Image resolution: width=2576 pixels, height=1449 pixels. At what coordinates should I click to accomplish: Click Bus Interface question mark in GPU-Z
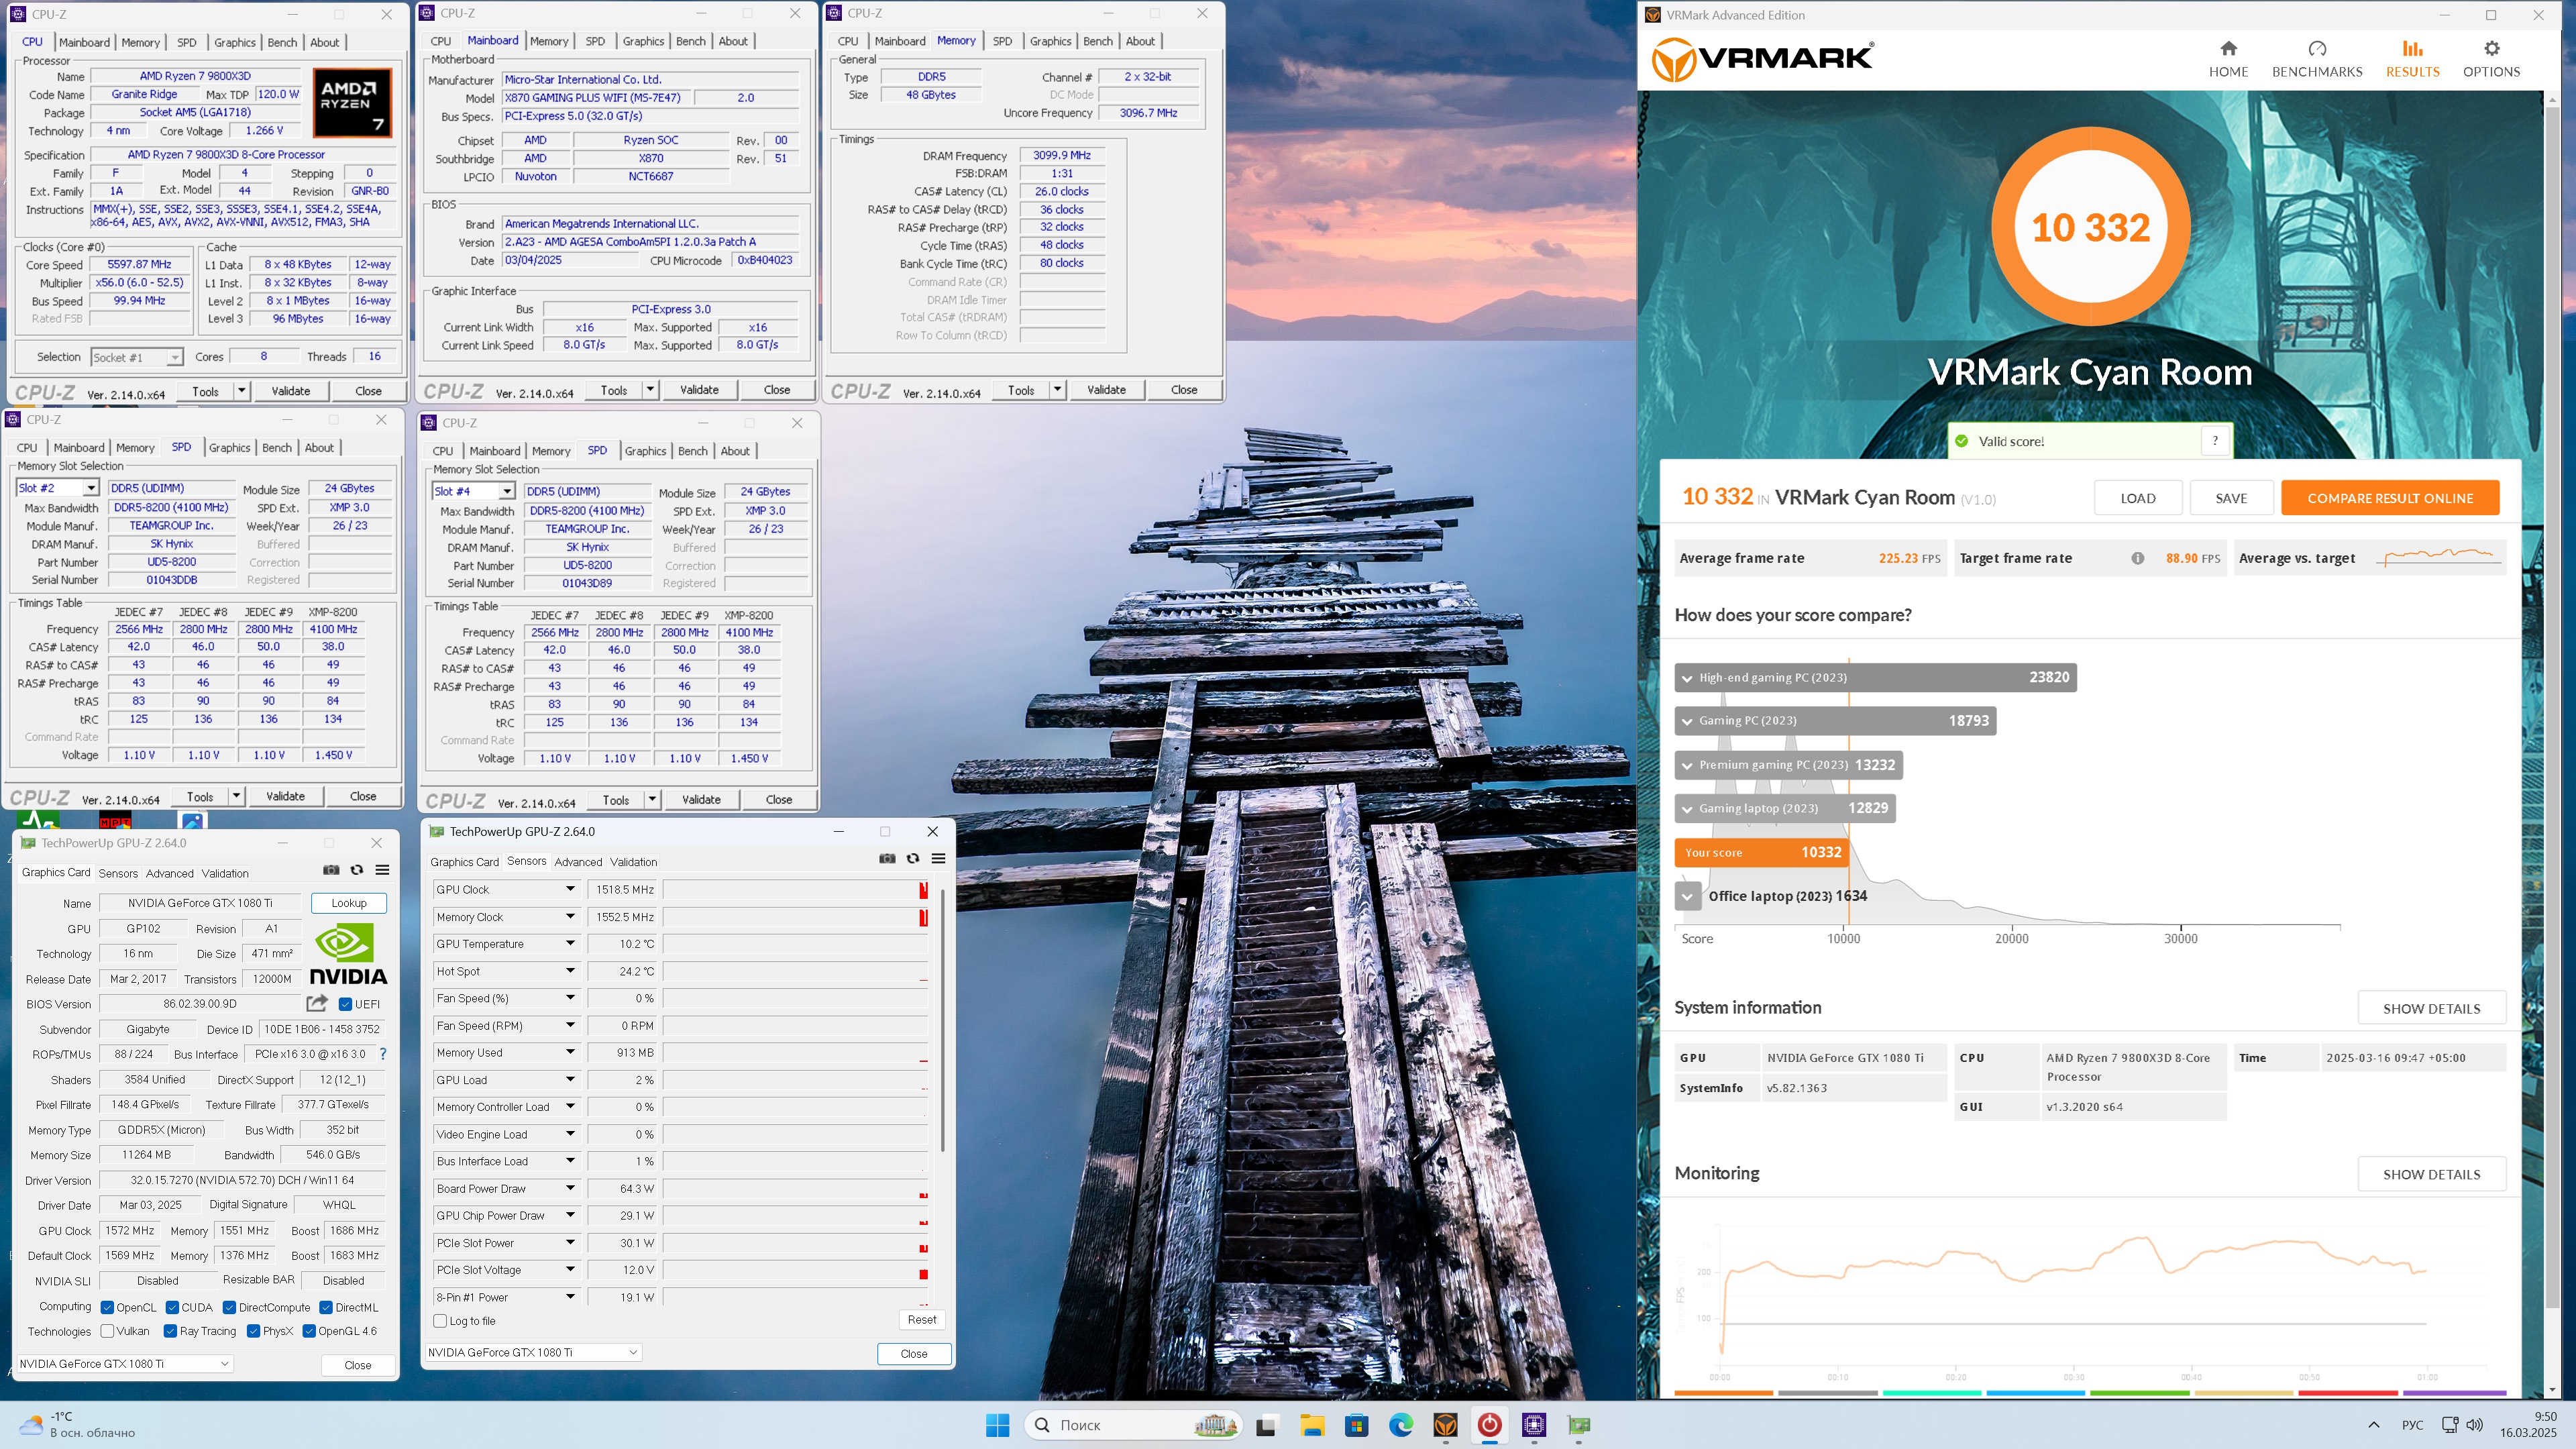383,1054
